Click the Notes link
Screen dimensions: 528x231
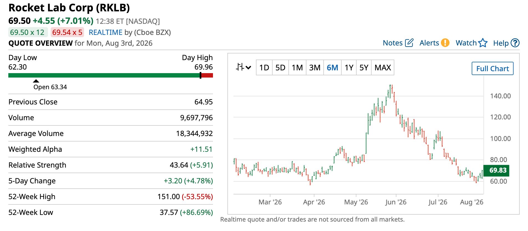pyautogui.click(x=393, y=43)
